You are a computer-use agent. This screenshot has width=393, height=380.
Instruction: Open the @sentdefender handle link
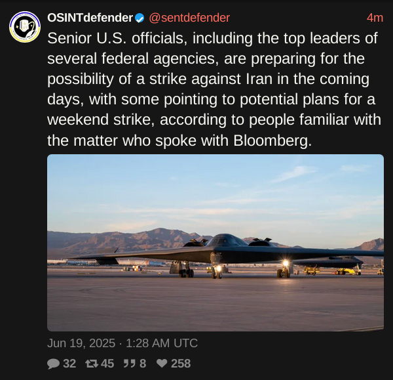189,18
